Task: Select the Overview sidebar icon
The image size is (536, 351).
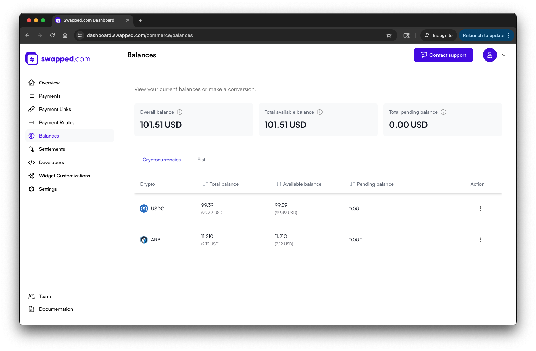Action: pos(31,83)
